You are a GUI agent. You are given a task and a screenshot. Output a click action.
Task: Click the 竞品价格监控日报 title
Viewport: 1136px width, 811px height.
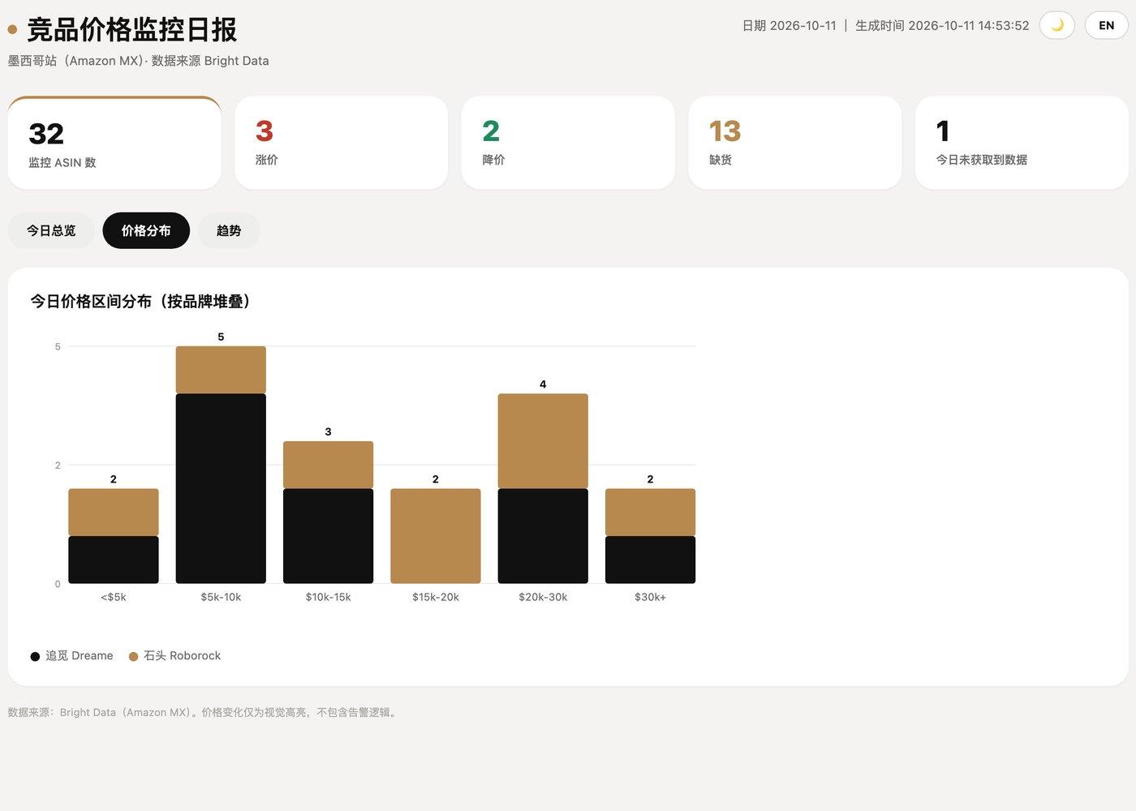point(131,30)
